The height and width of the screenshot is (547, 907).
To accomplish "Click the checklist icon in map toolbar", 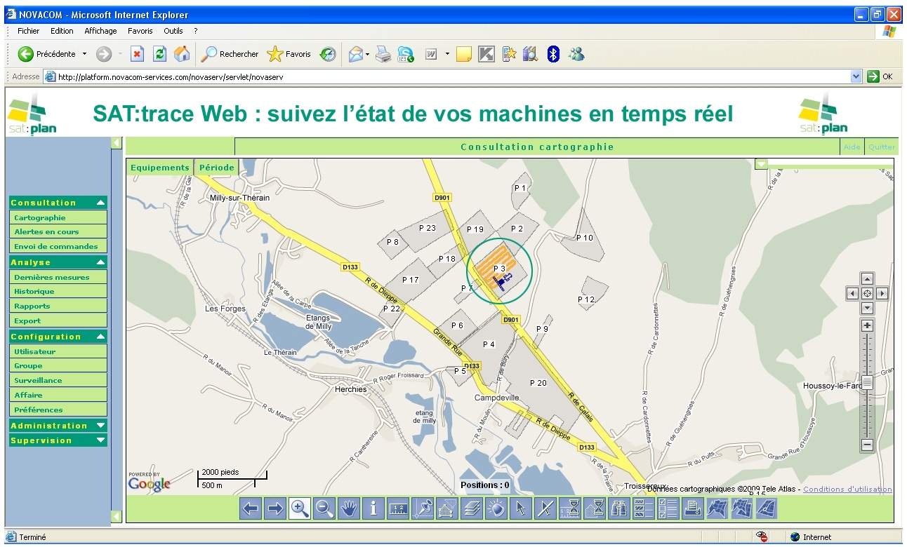I will 668,508.
